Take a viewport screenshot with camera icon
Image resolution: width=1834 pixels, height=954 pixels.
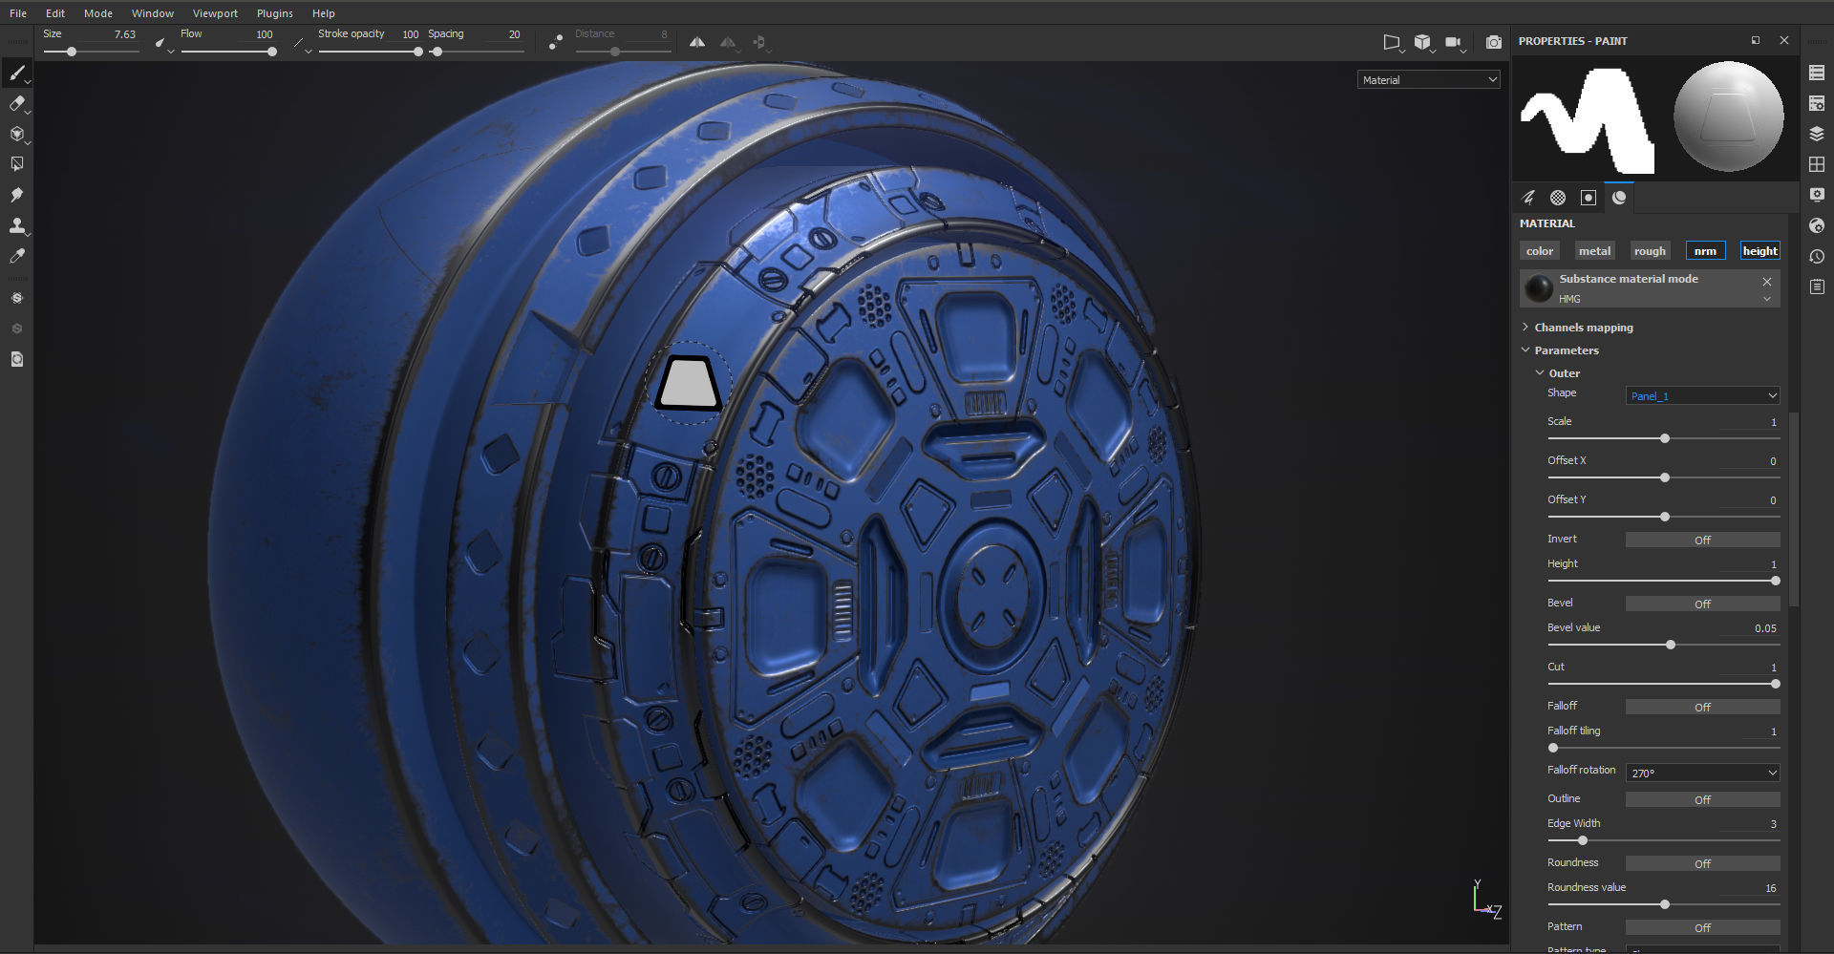coord(1493,42)
